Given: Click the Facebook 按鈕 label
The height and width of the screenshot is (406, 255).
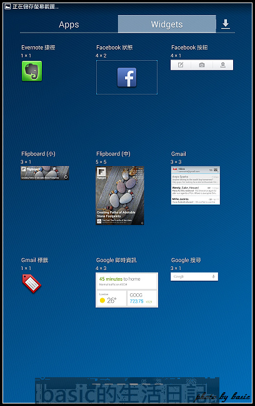Looking at the screenshot, I should click(189, 48).
